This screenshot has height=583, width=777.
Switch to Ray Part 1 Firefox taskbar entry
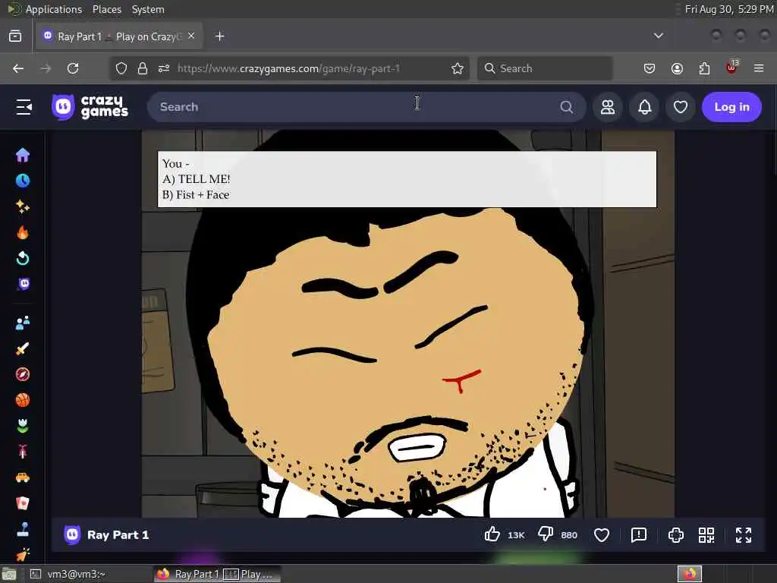(x=216, y=574)
